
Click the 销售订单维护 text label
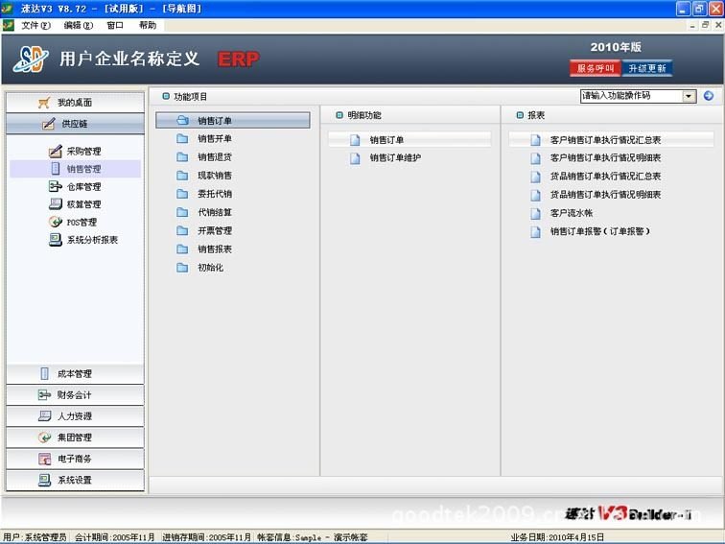395,157
